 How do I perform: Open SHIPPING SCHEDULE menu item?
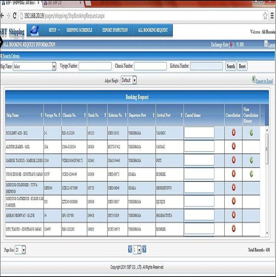click(x=79, y=30)
